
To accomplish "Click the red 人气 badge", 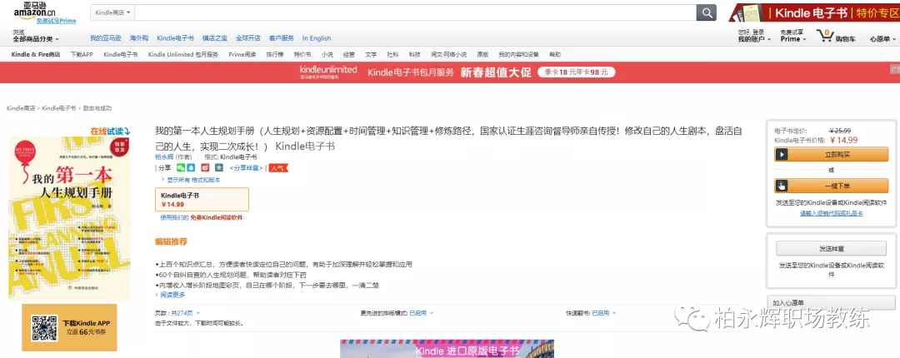I will [277, 168].
